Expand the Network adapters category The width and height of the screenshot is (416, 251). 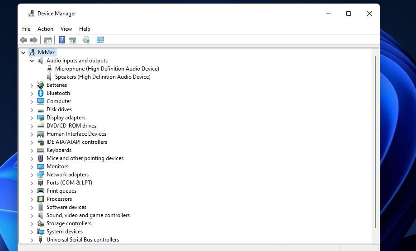tap(32, 175)
